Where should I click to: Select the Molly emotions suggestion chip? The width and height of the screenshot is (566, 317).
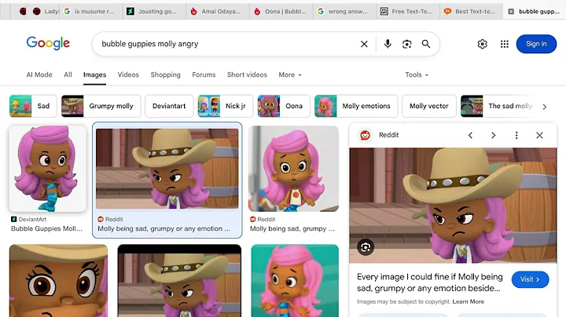pos(356,106)
